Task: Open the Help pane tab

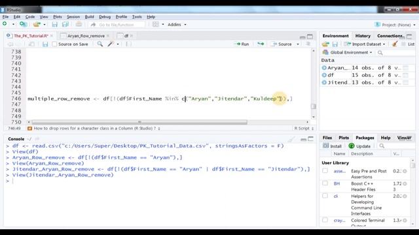Action: tap(386, 138)
